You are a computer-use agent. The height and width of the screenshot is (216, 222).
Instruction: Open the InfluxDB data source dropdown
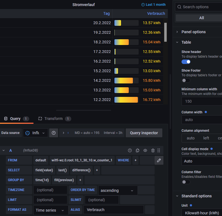tap(35, 133)
